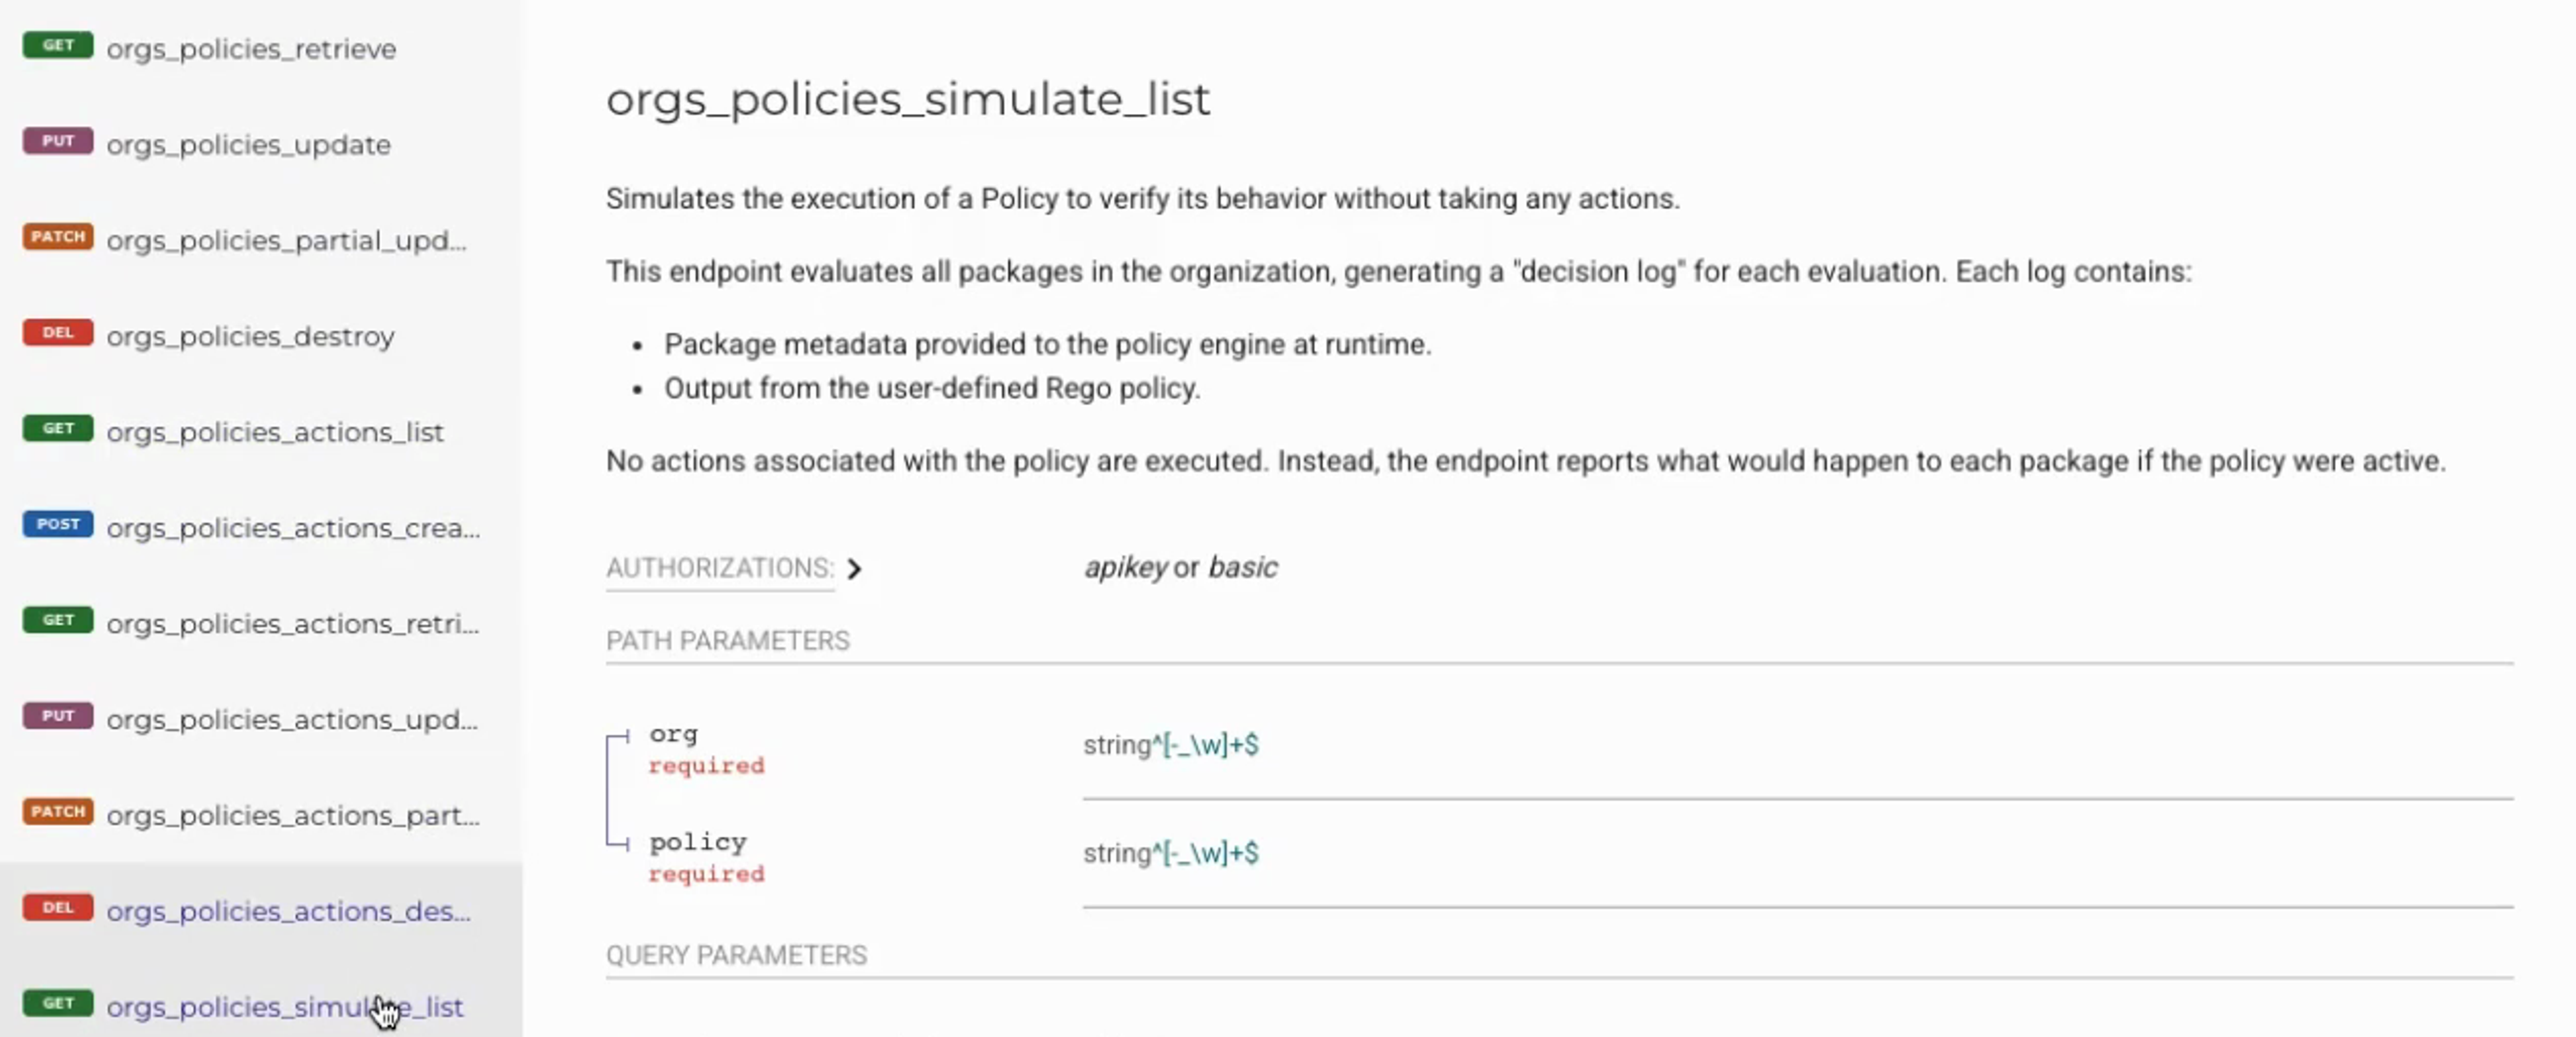Open orgs_policies_update endpoint
Viewport: 2576px width, 1037px height.
(x=248, y=145)
